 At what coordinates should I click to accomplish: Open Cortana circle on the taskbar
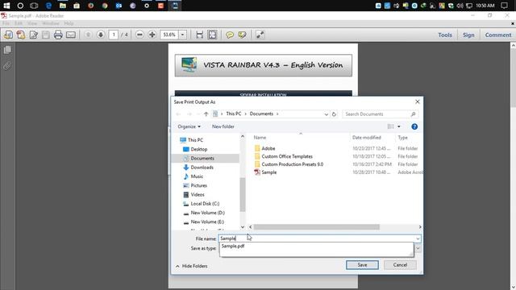pyautogui.click(x=20, y=6)
